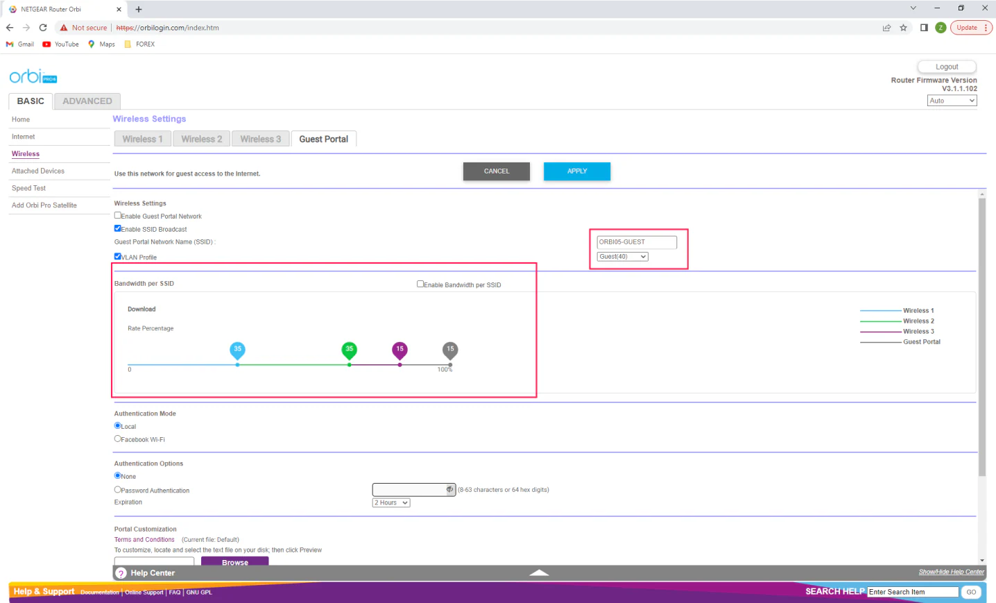Click the browser reload page icon
996x603 pixels.
point(43,28)
